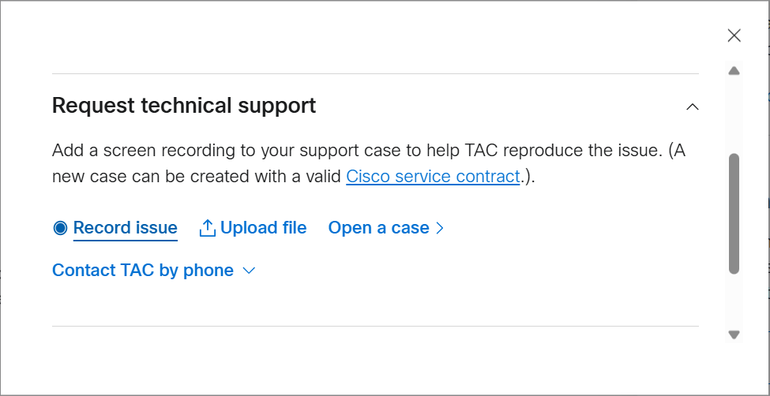Click the scrollbar down arrow

(x=734, y=334)
